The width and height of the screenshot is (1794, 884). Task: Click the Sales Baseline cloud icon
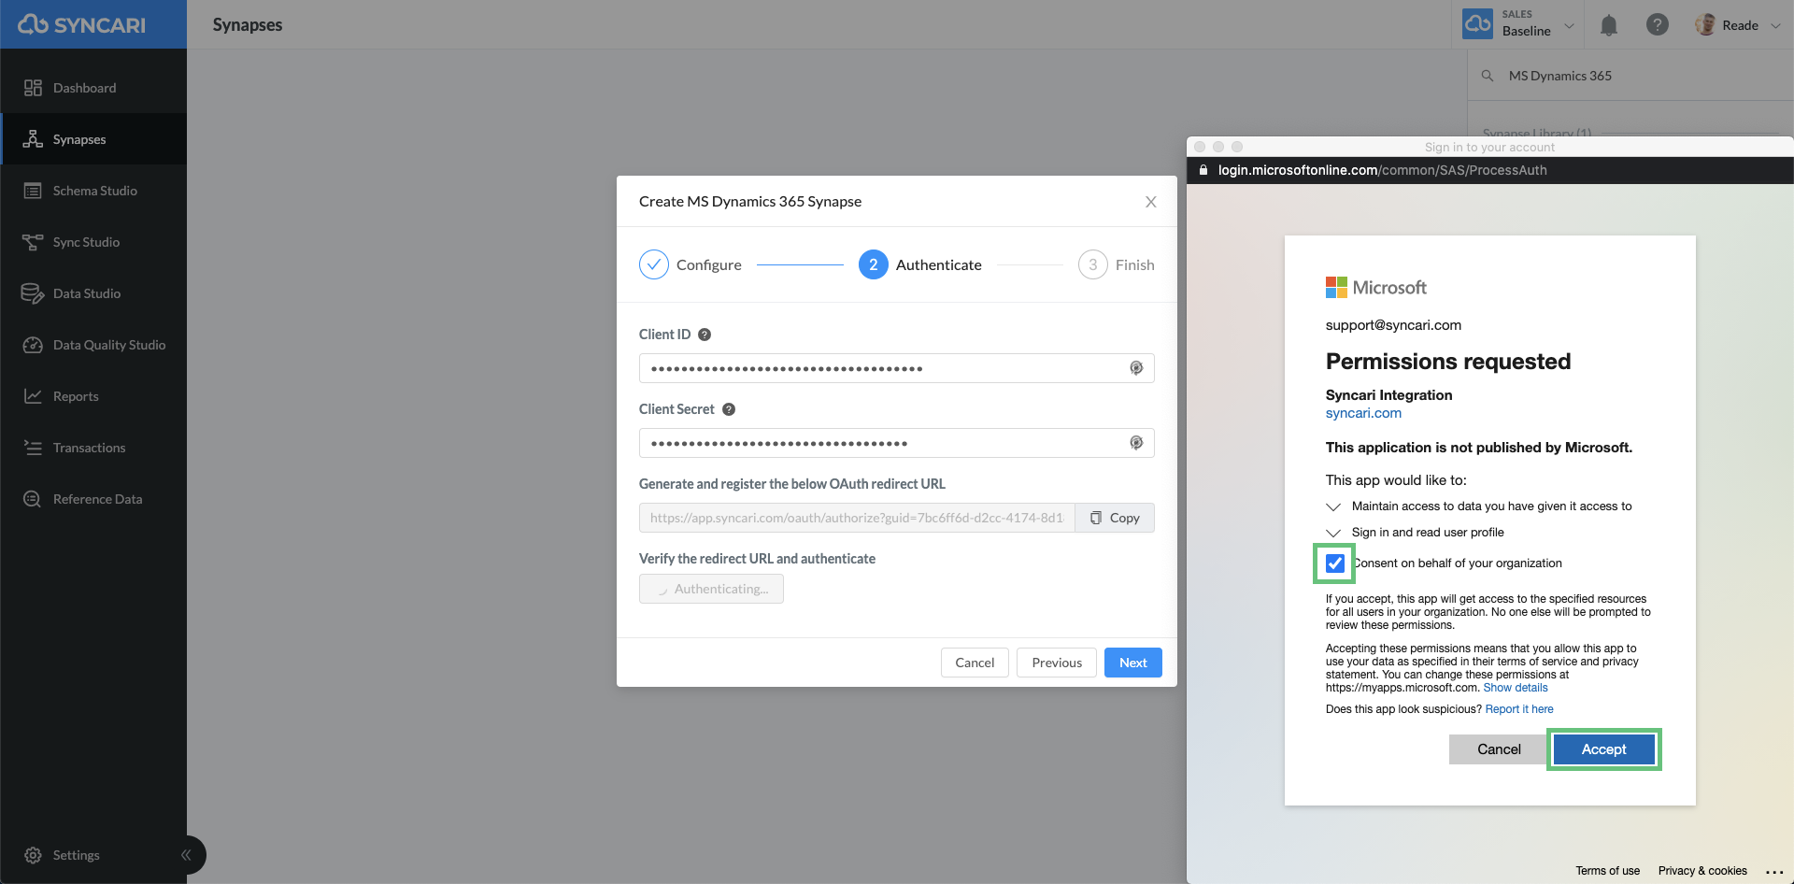click(1478, 24)
